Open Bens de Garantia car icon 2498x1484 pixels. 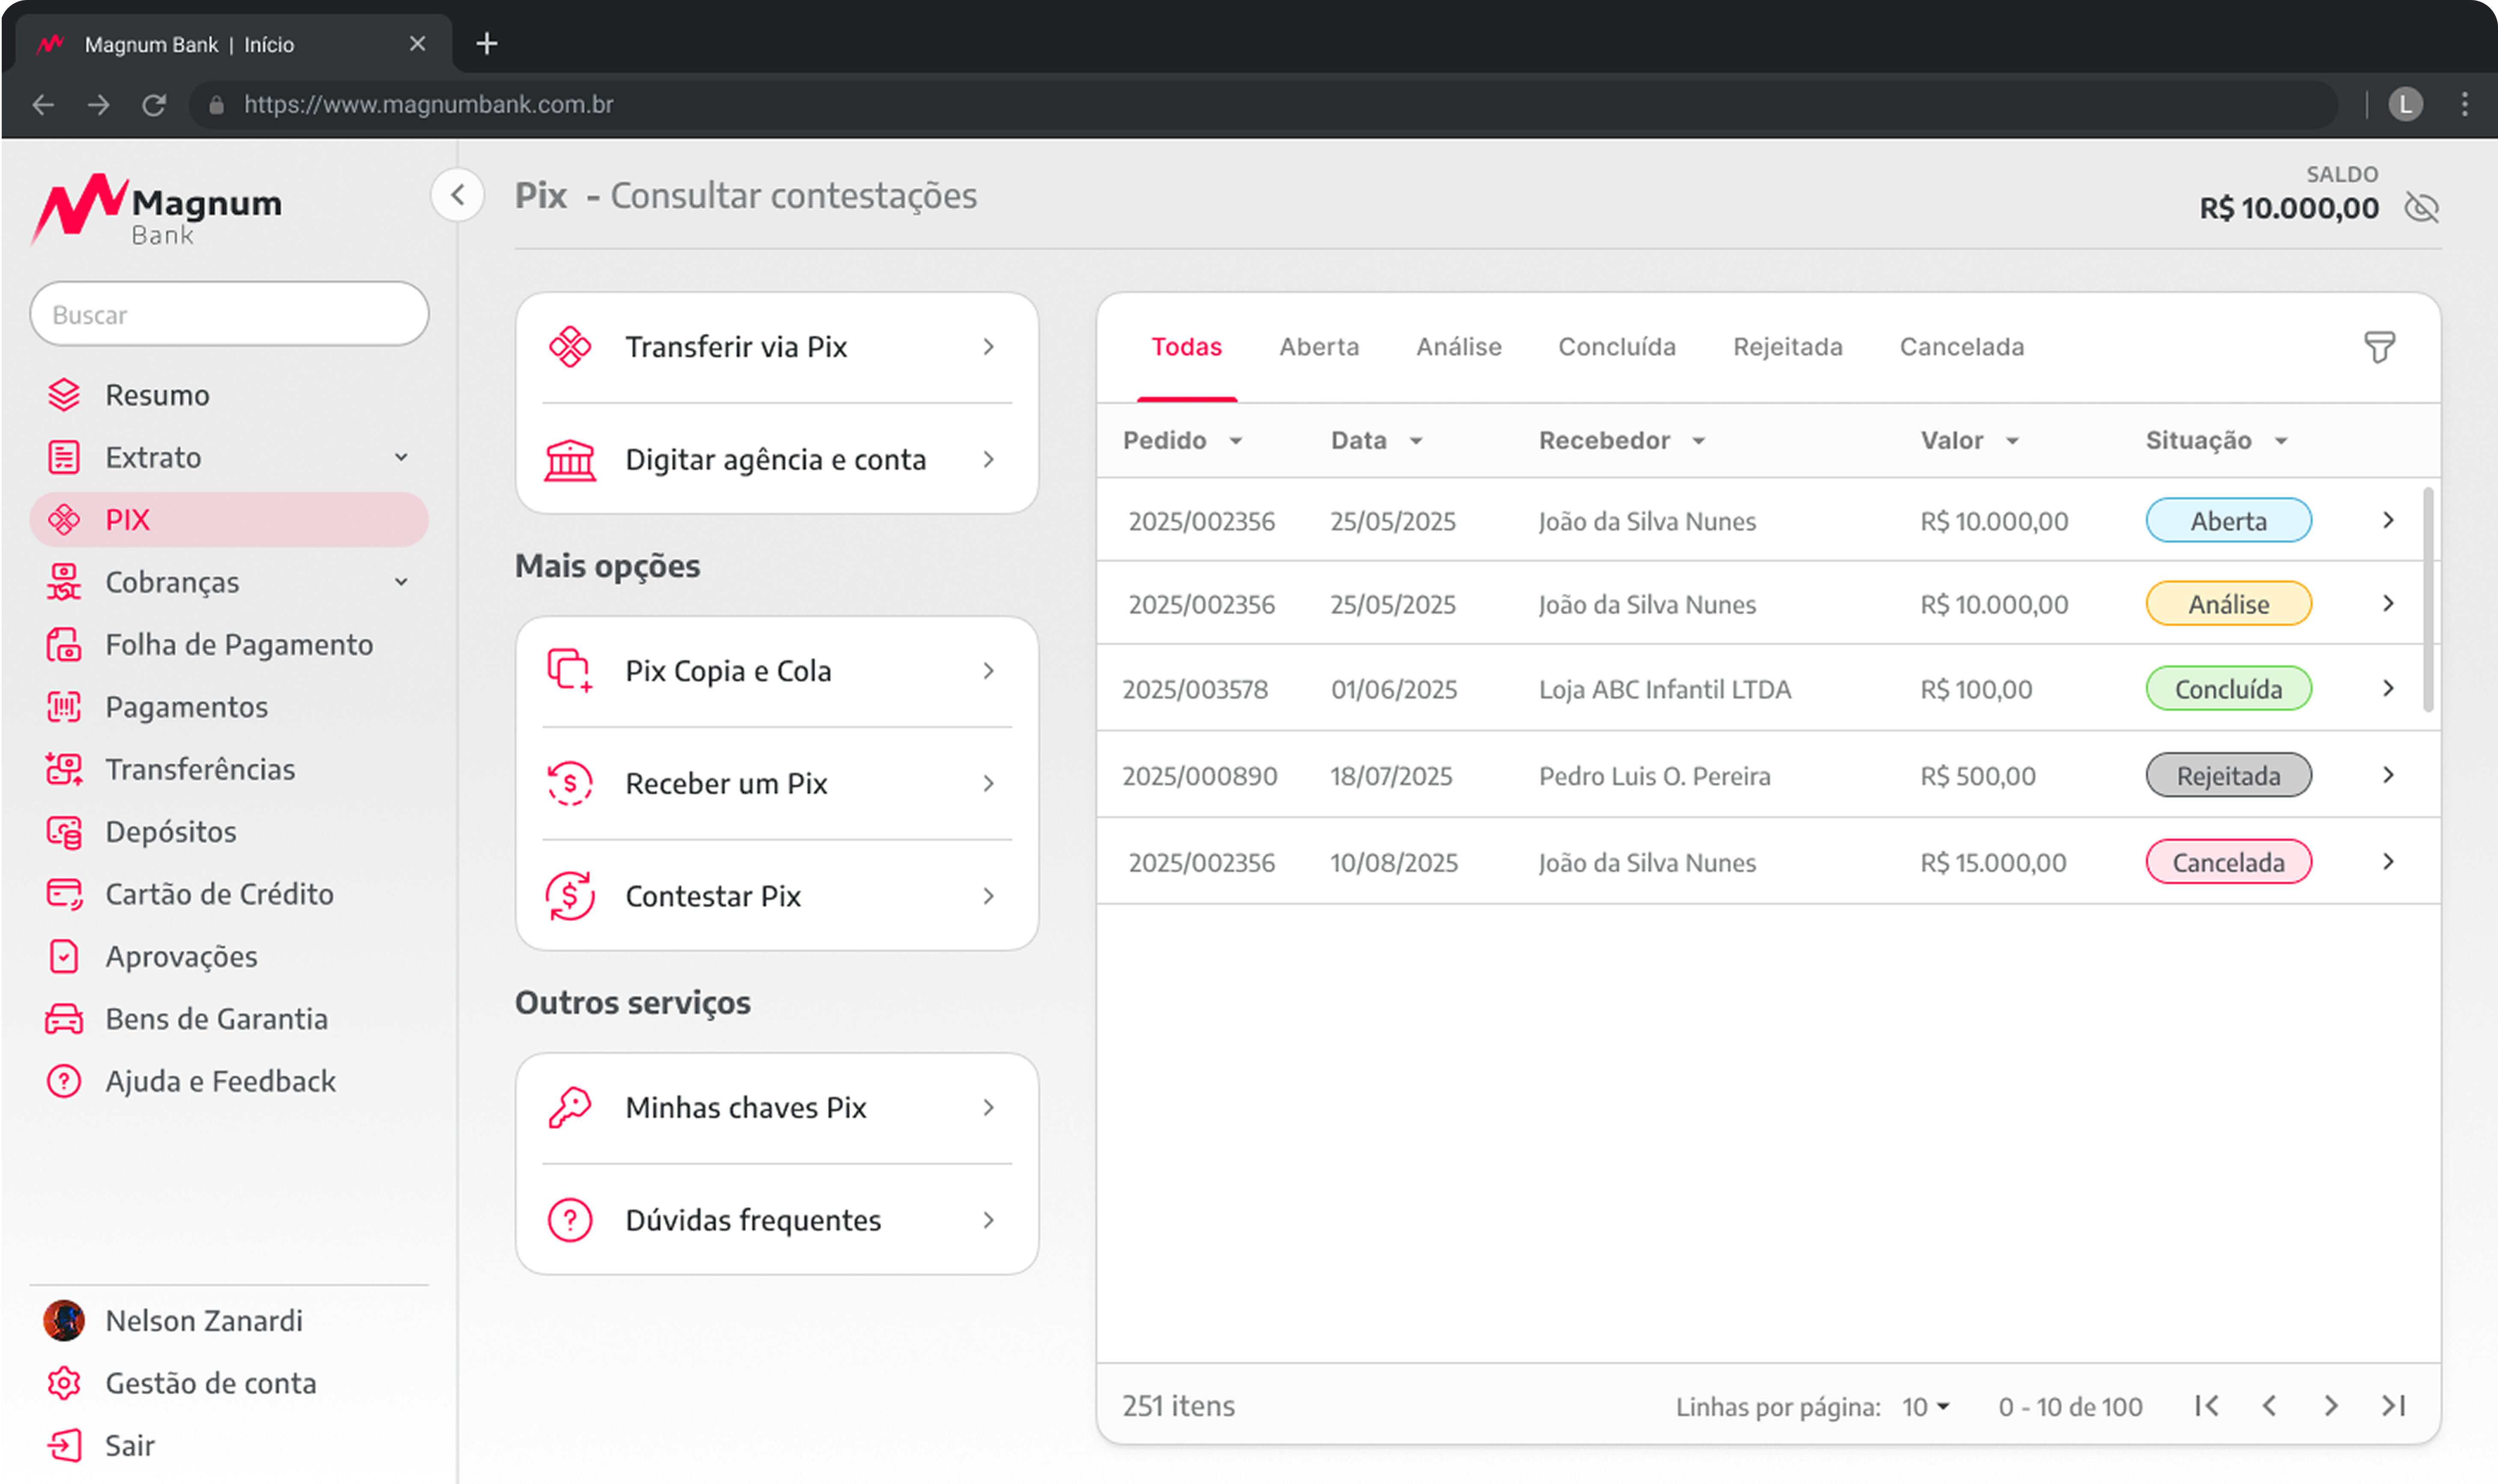click(64, 1019)
